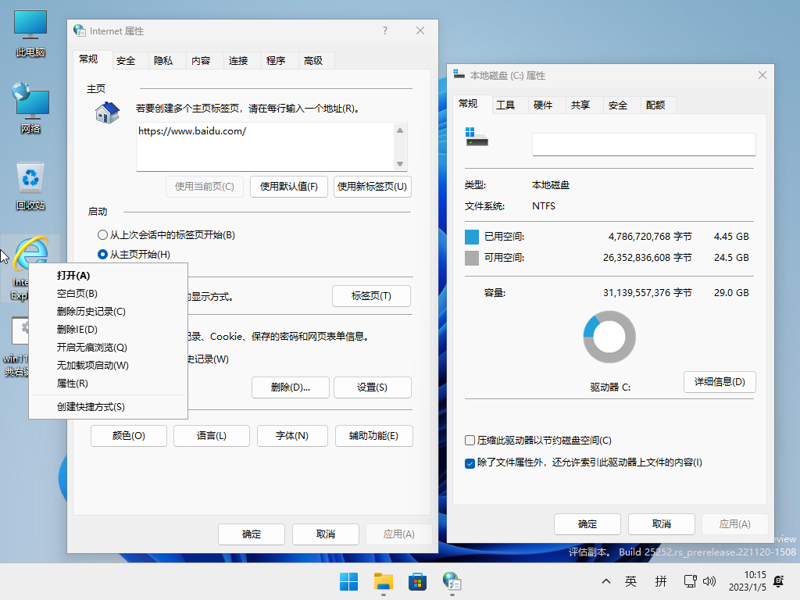Click the 语言(L) button
800x600 pixels.
[212, 436]
